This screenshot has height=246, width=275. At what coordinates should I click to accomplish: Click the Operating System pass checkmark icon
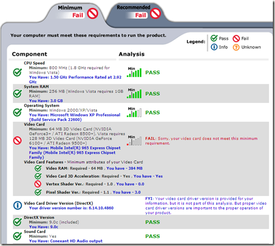pyautogui.click(x=17, y=112)
